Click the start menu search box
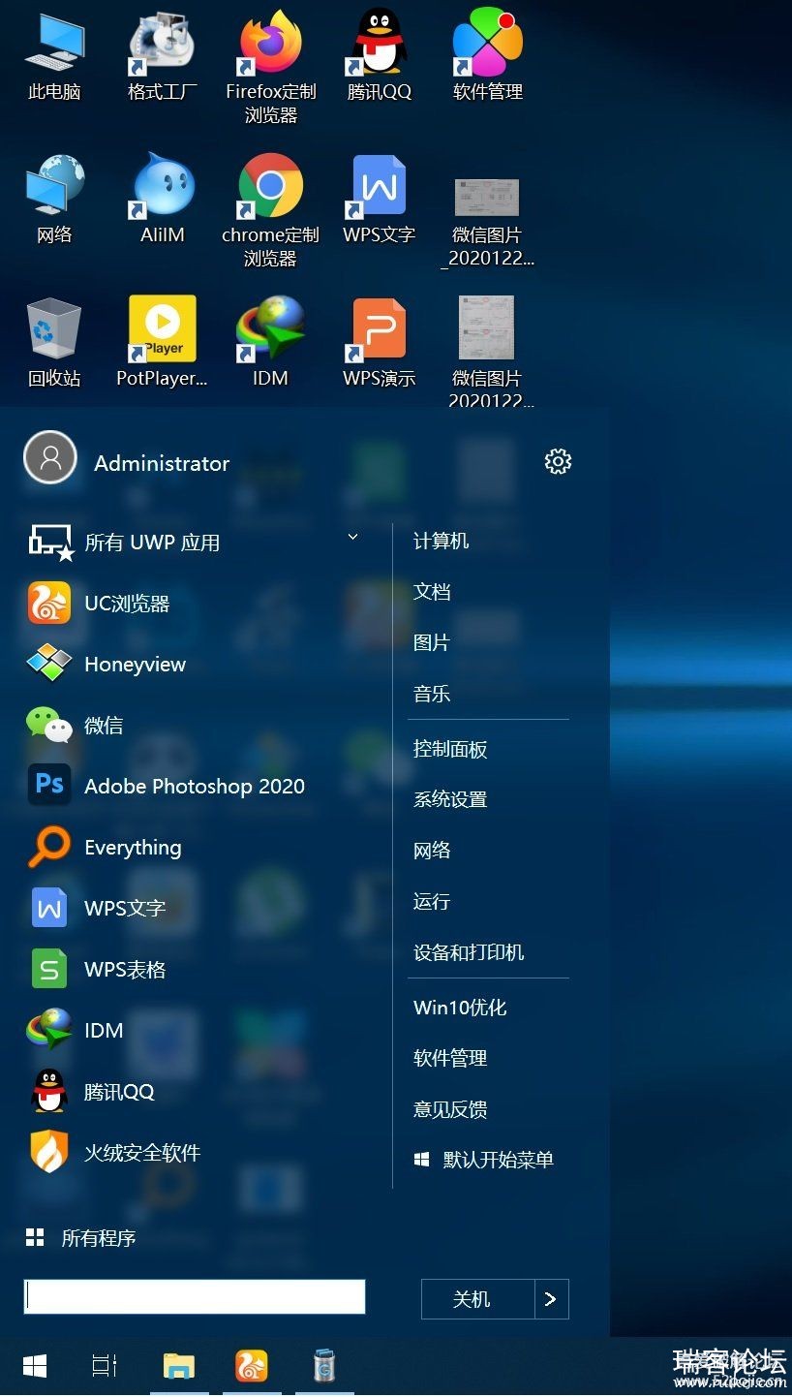 (x=195, y=1296)
